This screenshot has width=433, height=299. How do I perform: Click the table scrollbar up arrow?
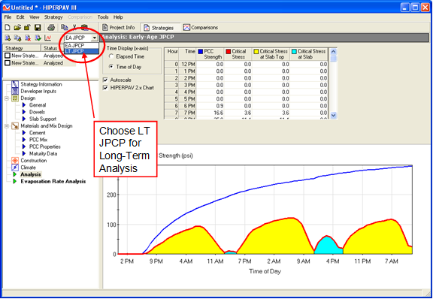pyautogui.click(x=333, y=51)
